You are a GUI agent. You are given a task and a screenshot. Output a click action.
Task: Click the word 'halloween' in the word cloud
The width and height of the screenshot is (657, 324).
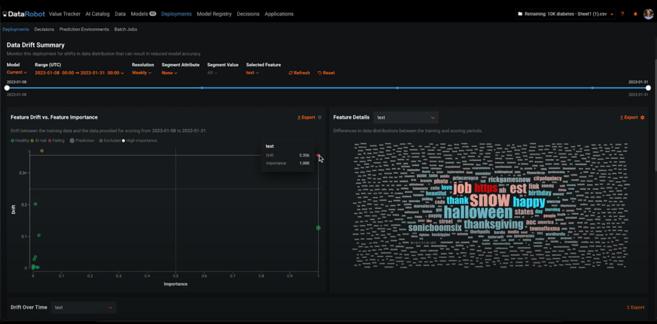(x=477, y=212)
